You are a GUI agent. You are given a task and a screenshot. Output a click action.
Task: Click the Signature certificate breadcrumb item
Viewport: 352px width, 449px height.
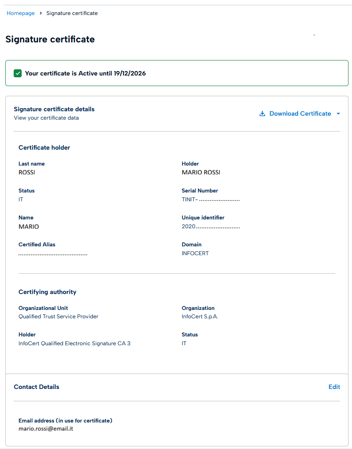coord(72,13)
